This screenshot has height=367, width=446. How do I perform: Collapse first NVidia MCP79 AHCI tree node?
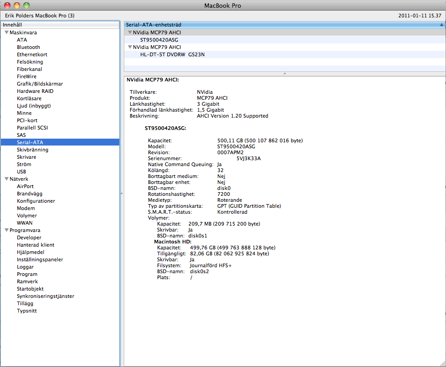point(130,32)
